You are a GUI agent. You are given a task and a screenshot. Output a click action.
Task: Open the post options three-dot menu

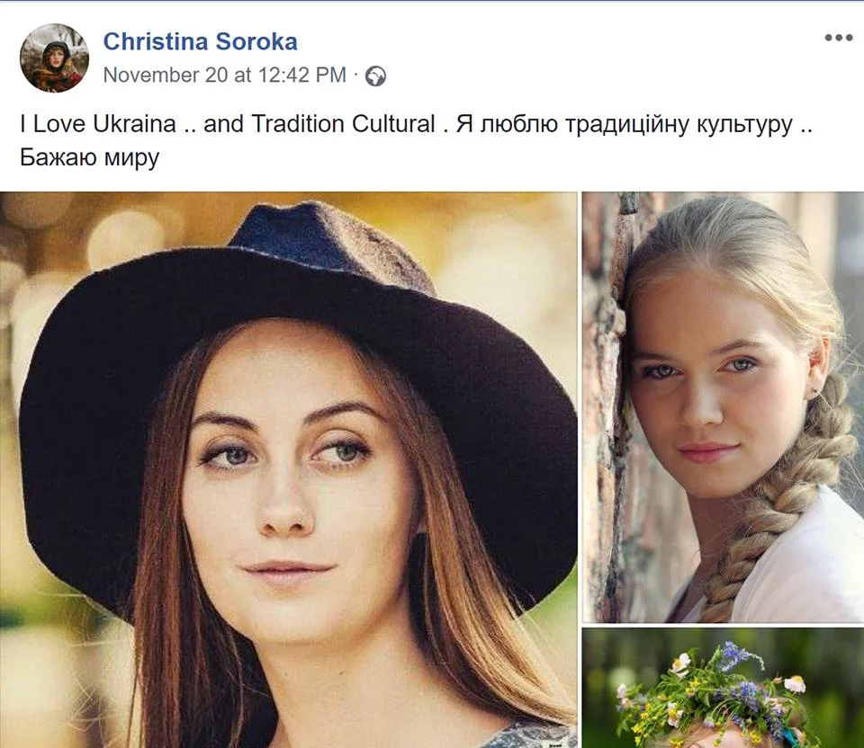click(x=838, y=38)
